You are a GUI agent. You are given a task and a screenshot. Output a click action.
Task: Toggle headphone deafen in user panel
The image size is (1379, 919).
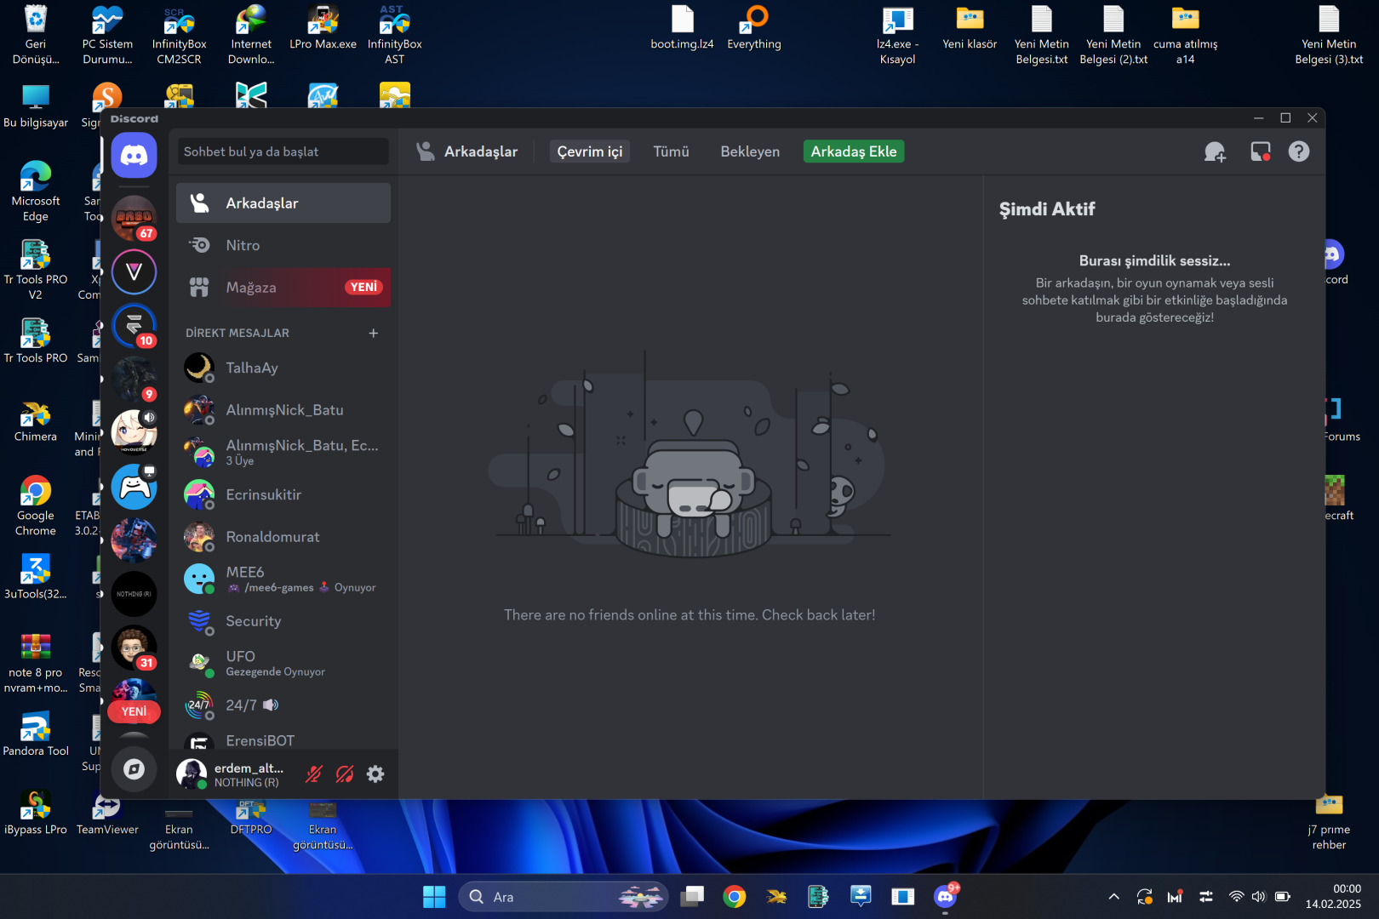[345, 773]
